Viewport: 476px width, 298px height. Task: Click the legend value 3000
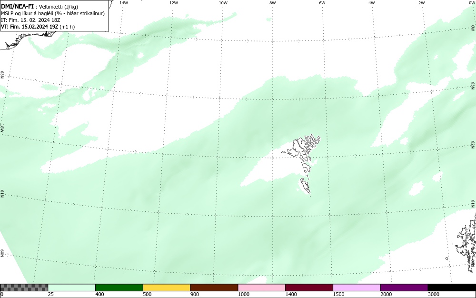pos(434,294)
